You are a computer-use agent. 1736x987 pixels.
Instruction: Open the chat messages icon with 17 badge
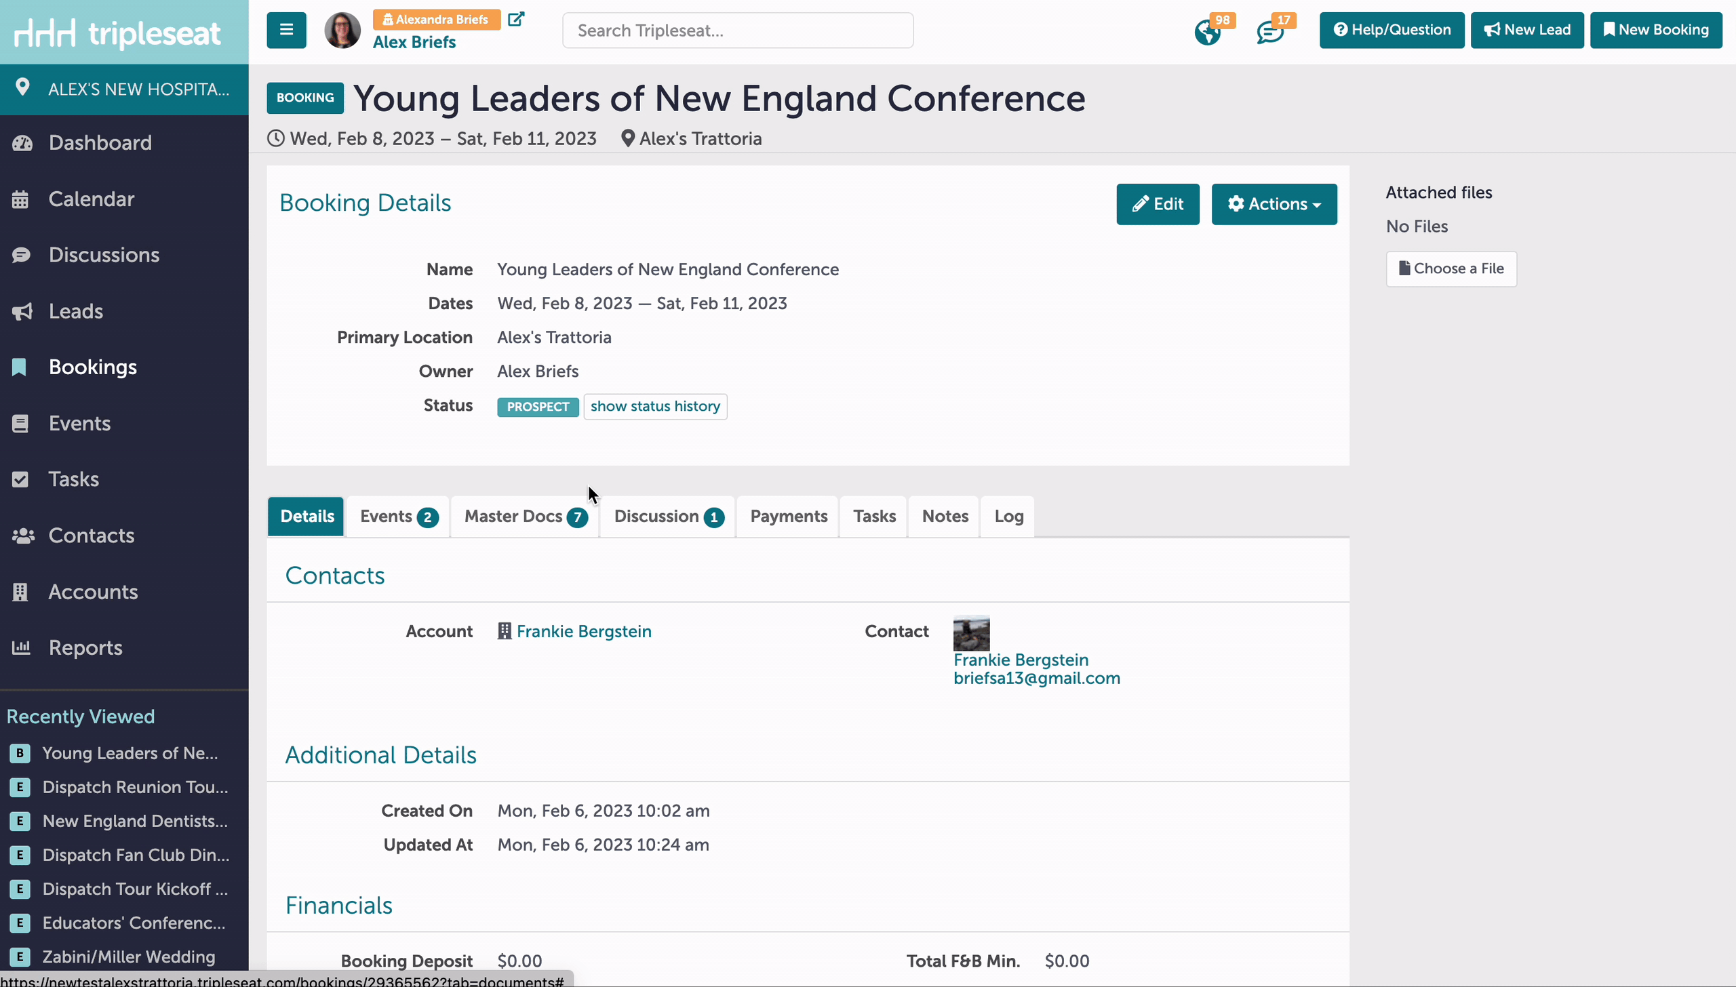click(1270, 31)
